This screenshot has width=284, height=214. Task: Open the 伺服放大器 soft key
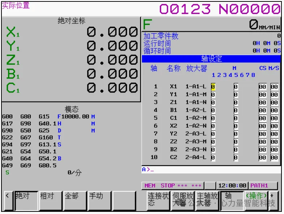[x=183, y=201]
